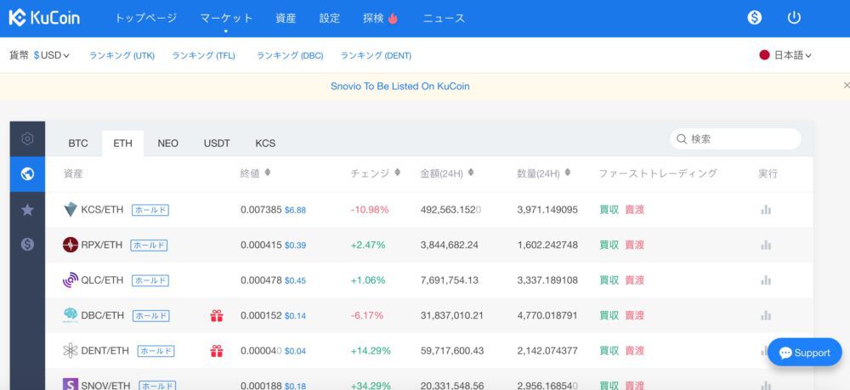The image size is (850, 390).
Task: Open the 日本語 language dropdown
Action: (x=792, y=55)
